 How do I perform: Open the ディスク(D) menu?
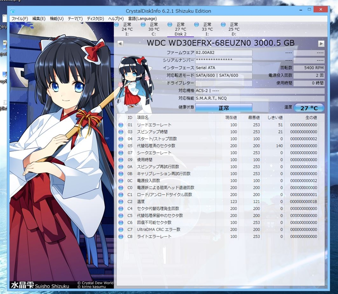95,19
